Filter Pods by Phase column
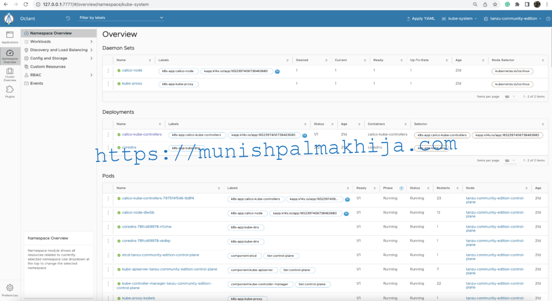The width and height of the screenshot is (552, 301). [x=401, y=188]
